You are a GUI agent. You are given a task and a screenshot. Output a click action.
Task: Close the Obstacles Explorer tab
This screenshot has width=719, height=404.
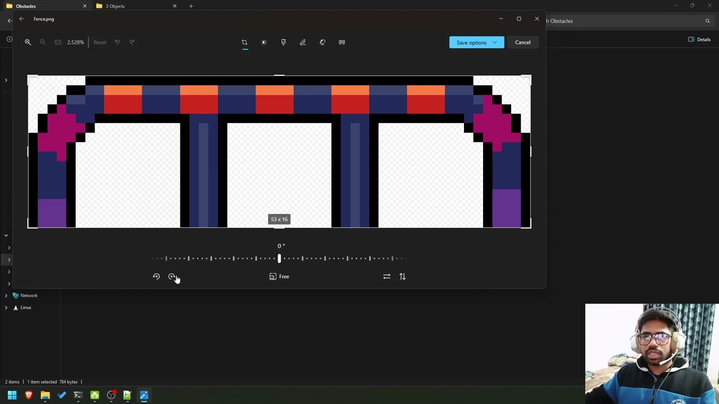[85, 6]
